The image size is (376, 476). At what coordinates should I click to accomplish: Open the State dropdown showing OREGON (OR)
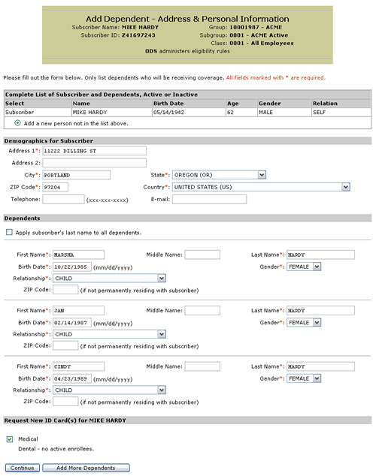click(219, 175)
